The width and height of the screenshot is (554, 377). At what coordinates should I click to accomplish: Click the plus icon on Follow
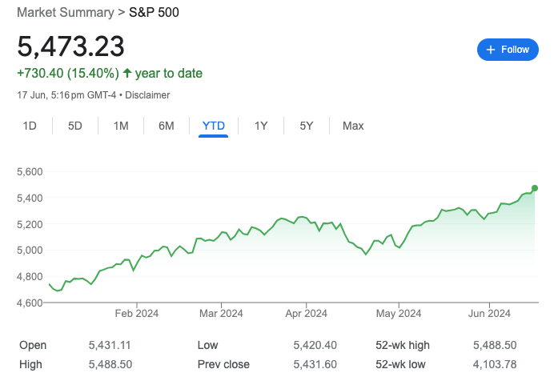click(x=489, y=50)
